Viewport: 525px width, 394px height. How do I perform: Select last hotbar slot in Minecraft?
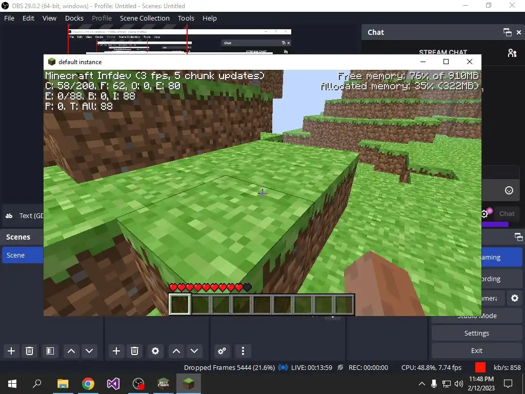(344, 304)
